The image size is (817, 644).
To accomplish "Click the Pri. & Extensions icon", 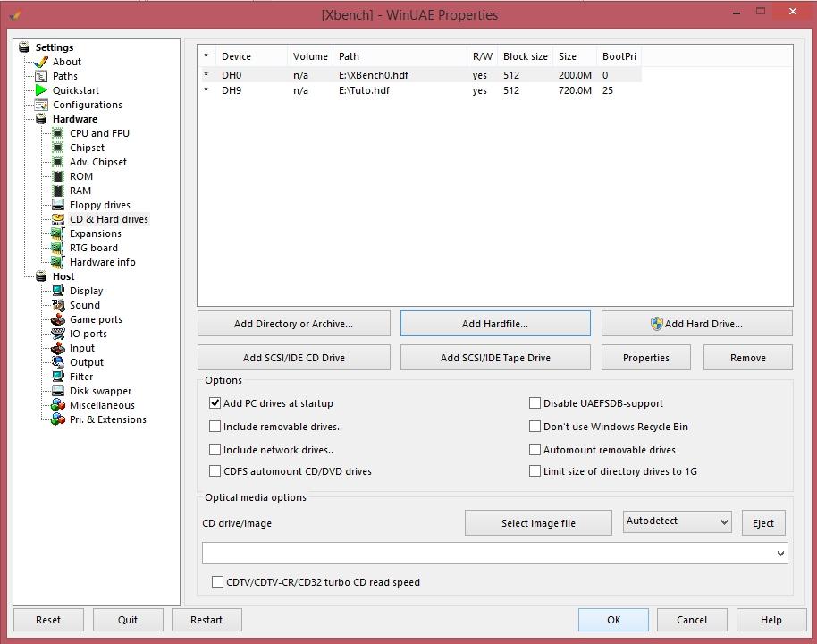I will [58, 419].
